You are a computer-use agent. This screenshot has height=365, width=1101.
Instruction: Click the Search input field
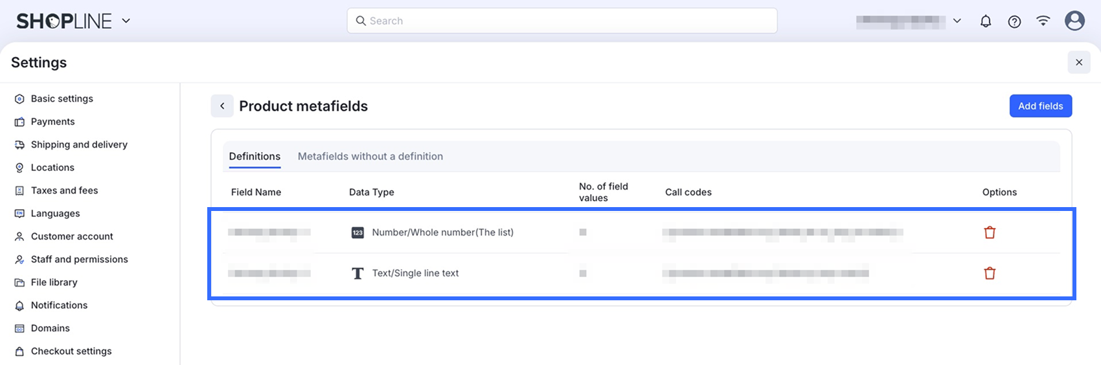tap(562, 21)
